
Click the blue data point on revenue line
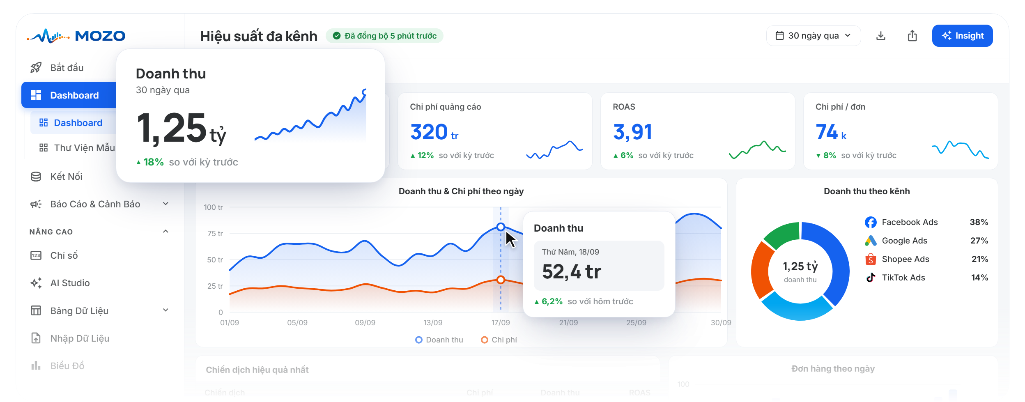501,227
